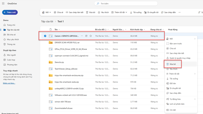Click the share icon on Canon file row
203x114 pixels.
[86, 36]
